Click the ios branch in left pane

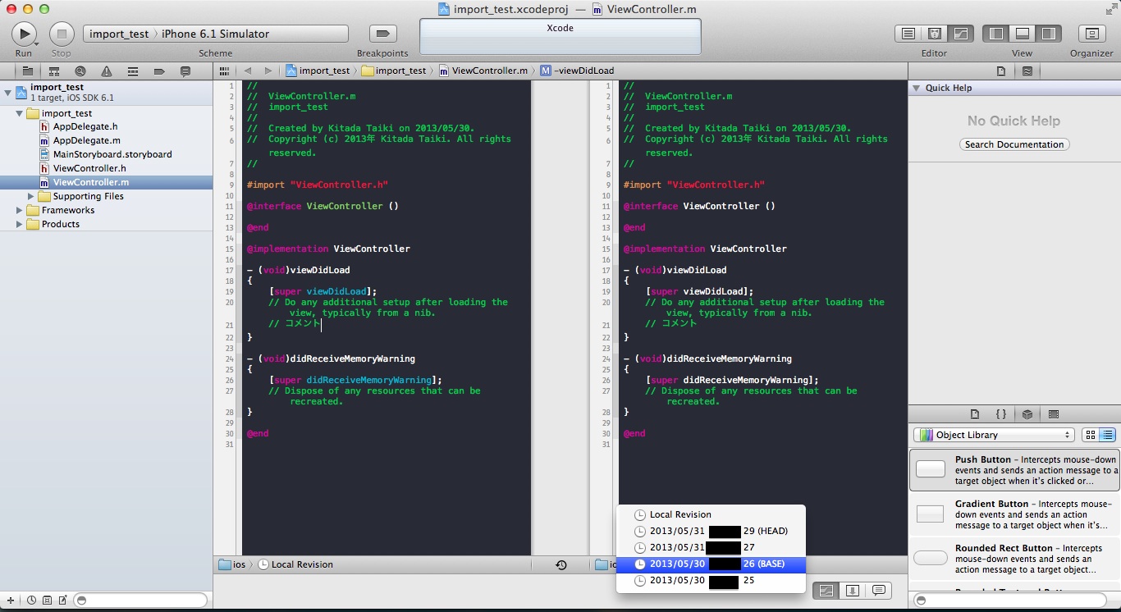[x=232, y=564]
